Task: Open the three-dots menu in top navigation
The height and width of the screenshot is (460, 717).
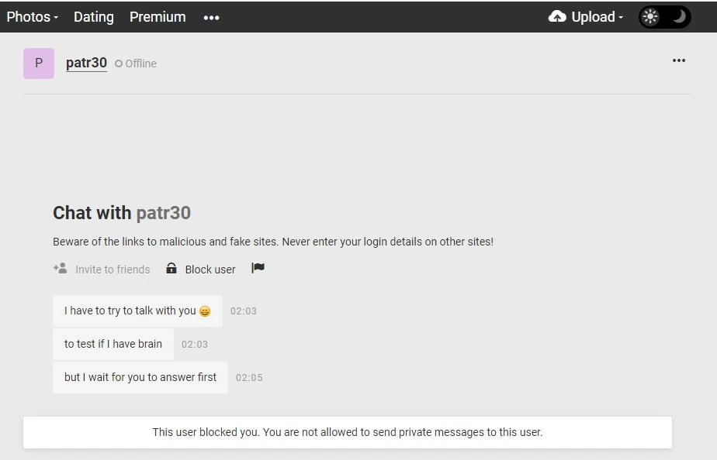Action: [x=211, y=17]
